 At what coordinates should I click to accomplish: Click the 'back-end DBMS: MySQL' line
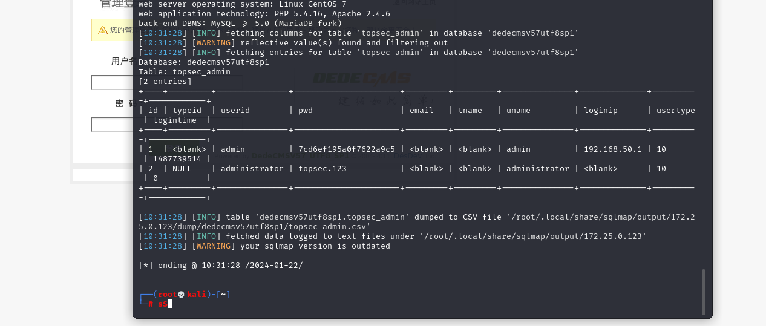[x=240, y=24]
